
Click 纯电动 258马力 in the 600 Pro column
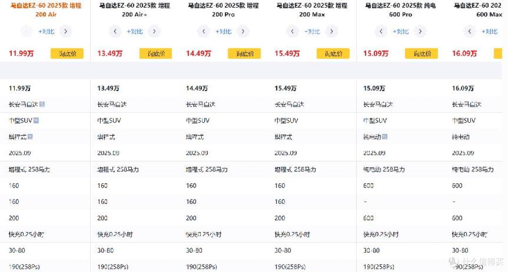click(384, 169)
